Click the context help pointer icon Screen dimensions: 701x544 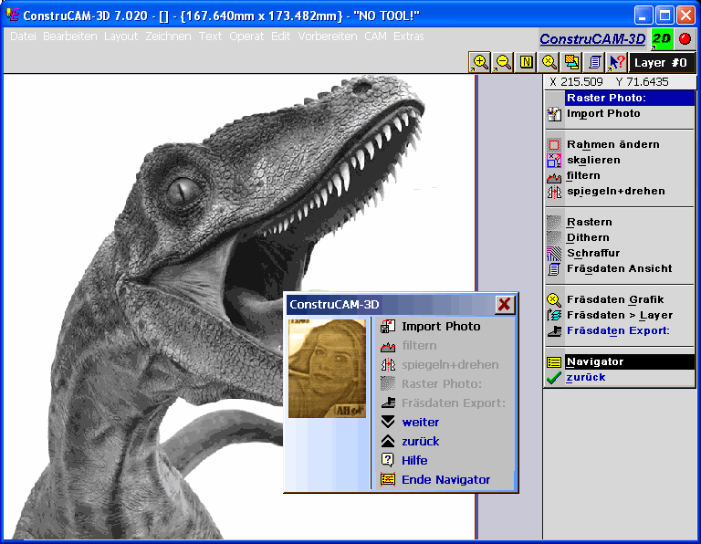[617, 62]
